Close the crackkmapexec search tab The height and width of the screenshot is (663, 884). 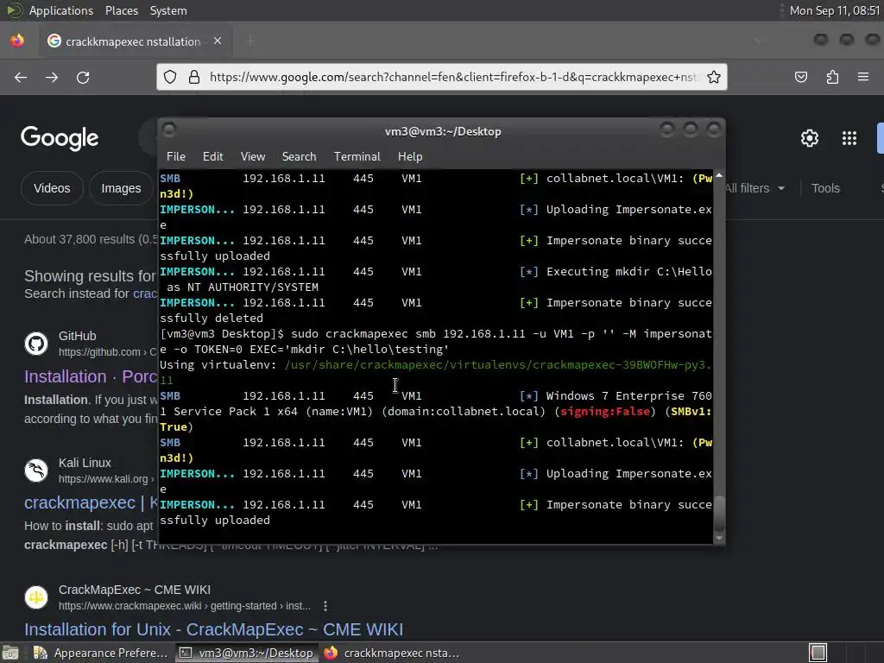(x=218, y=41)
